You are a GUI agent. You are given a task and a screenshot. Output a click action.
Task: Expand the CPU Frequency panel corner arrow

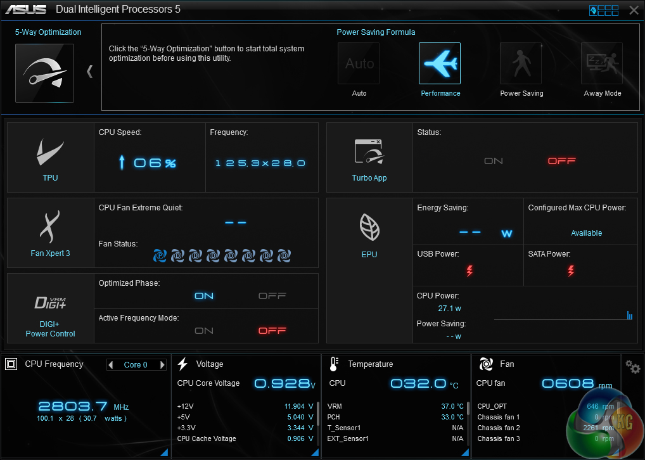pyautogui.click(x=164, y=452)
